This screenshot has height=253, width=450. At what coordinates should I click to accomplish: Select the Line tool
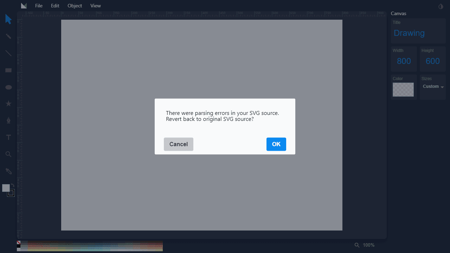[x=8, y=53]
